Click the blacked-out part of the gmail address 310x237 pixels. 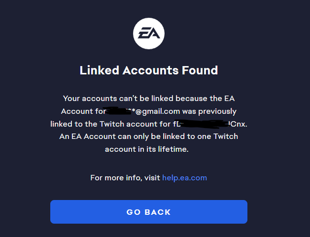pos(119,111)
